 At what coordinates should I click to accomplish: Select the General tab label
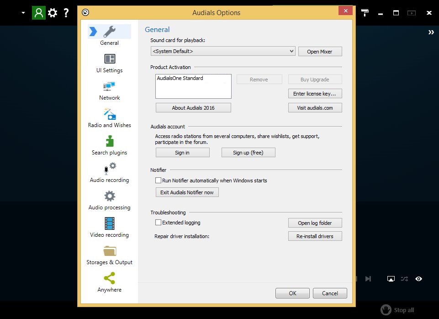pyautogui.click(x=110, y=43)
